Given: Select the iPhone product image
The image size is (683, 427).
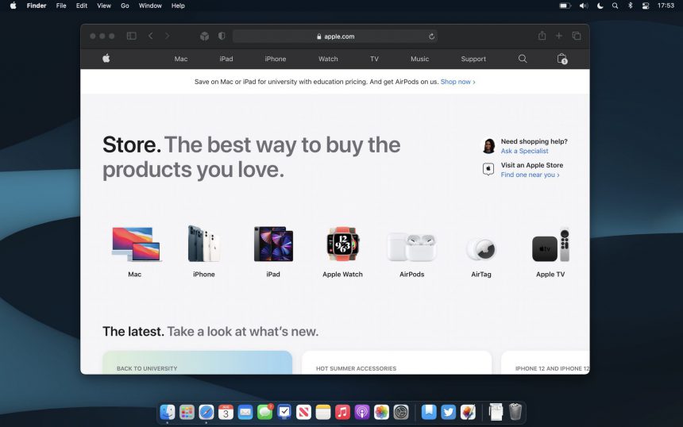Looking at the screenshot, I should coord(204,244).
